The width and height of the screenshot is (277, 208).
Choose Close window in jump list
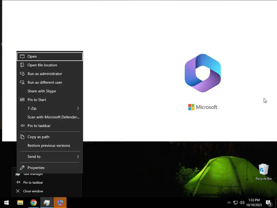point(47,191)
